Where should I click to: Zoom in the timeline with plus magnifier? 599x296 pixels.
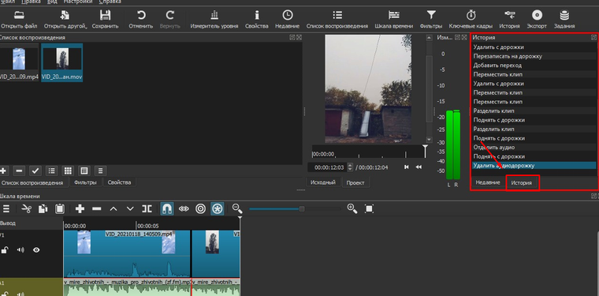click(x=352, y=208)
